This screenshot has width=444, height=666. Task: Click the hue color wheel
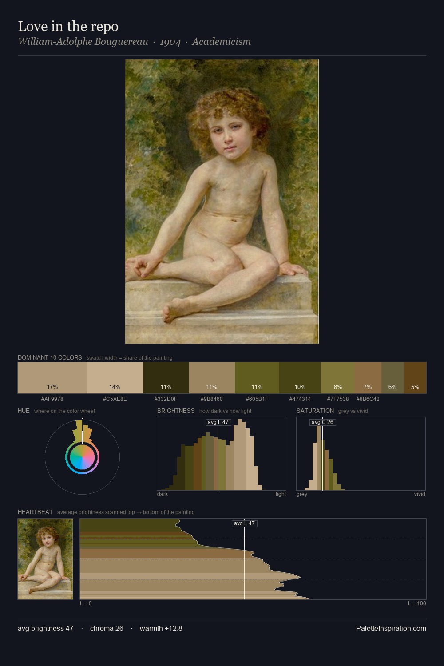82,457
